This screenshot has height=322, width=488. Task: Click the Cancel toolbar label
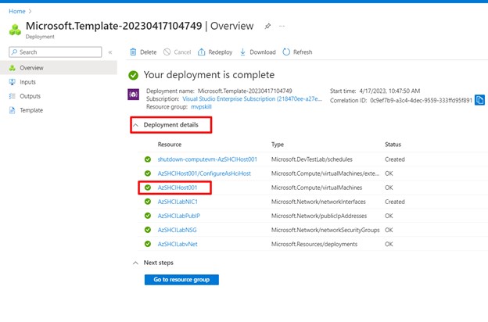point(182,52)
